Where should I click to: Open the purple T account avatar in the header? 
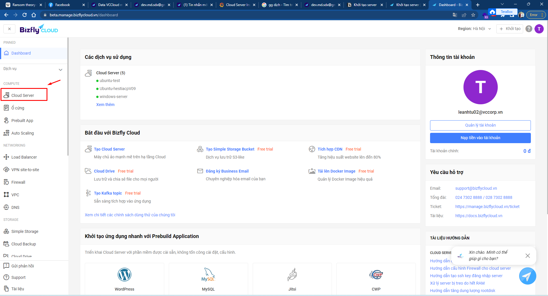(x=539, y=29)
